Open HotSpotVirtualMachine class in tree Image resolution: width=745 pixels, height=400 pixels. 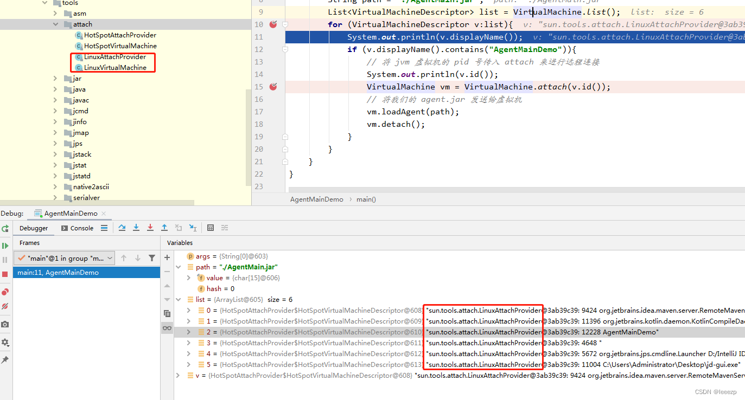[x=120, y=46]
